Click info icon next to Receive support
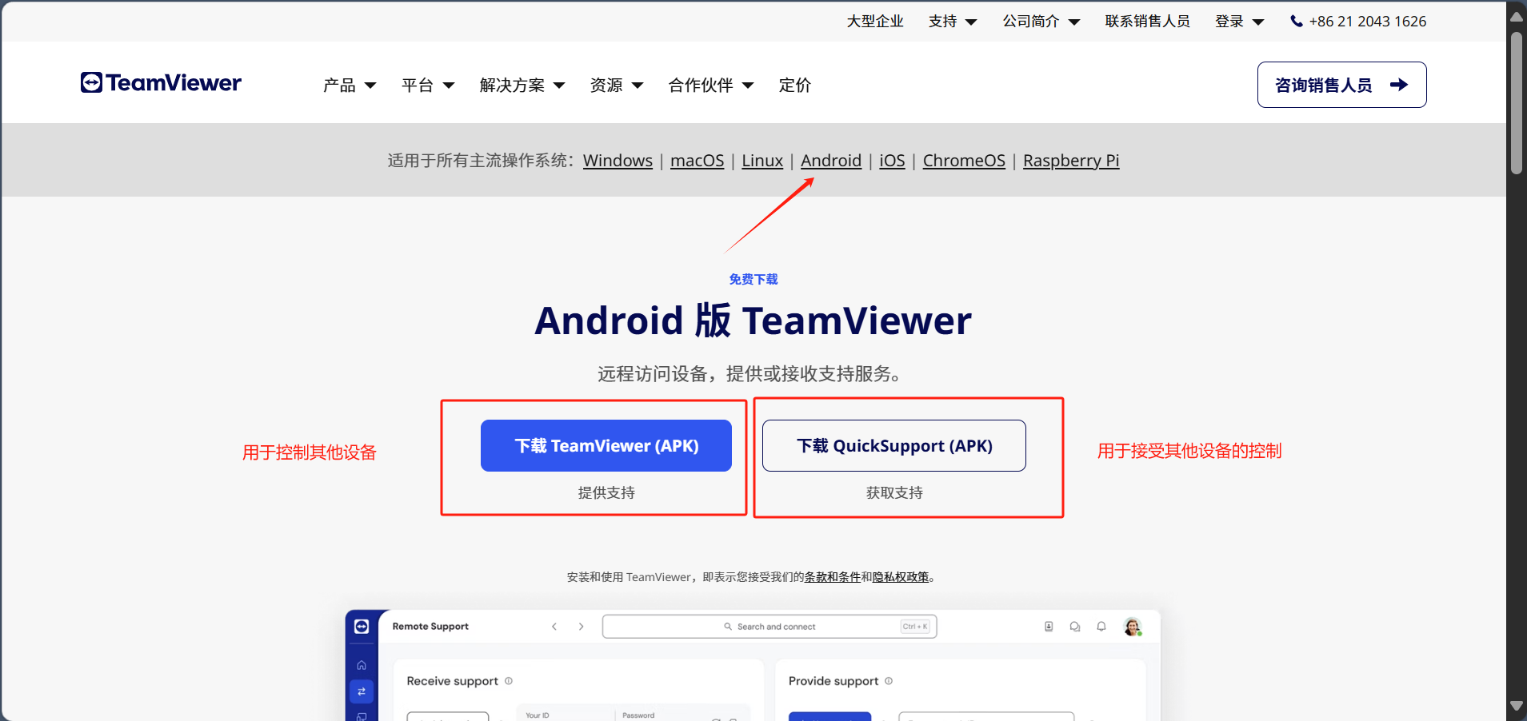1527x721 pixels. tap(509, 681)
